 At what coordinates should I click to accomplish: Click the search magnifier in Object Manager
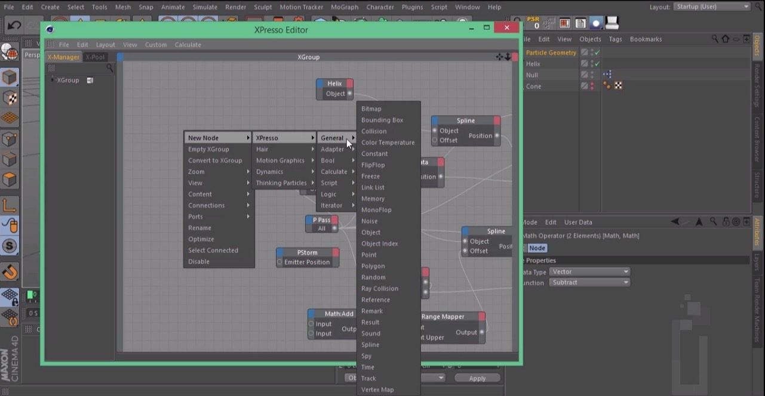(715, 39)
